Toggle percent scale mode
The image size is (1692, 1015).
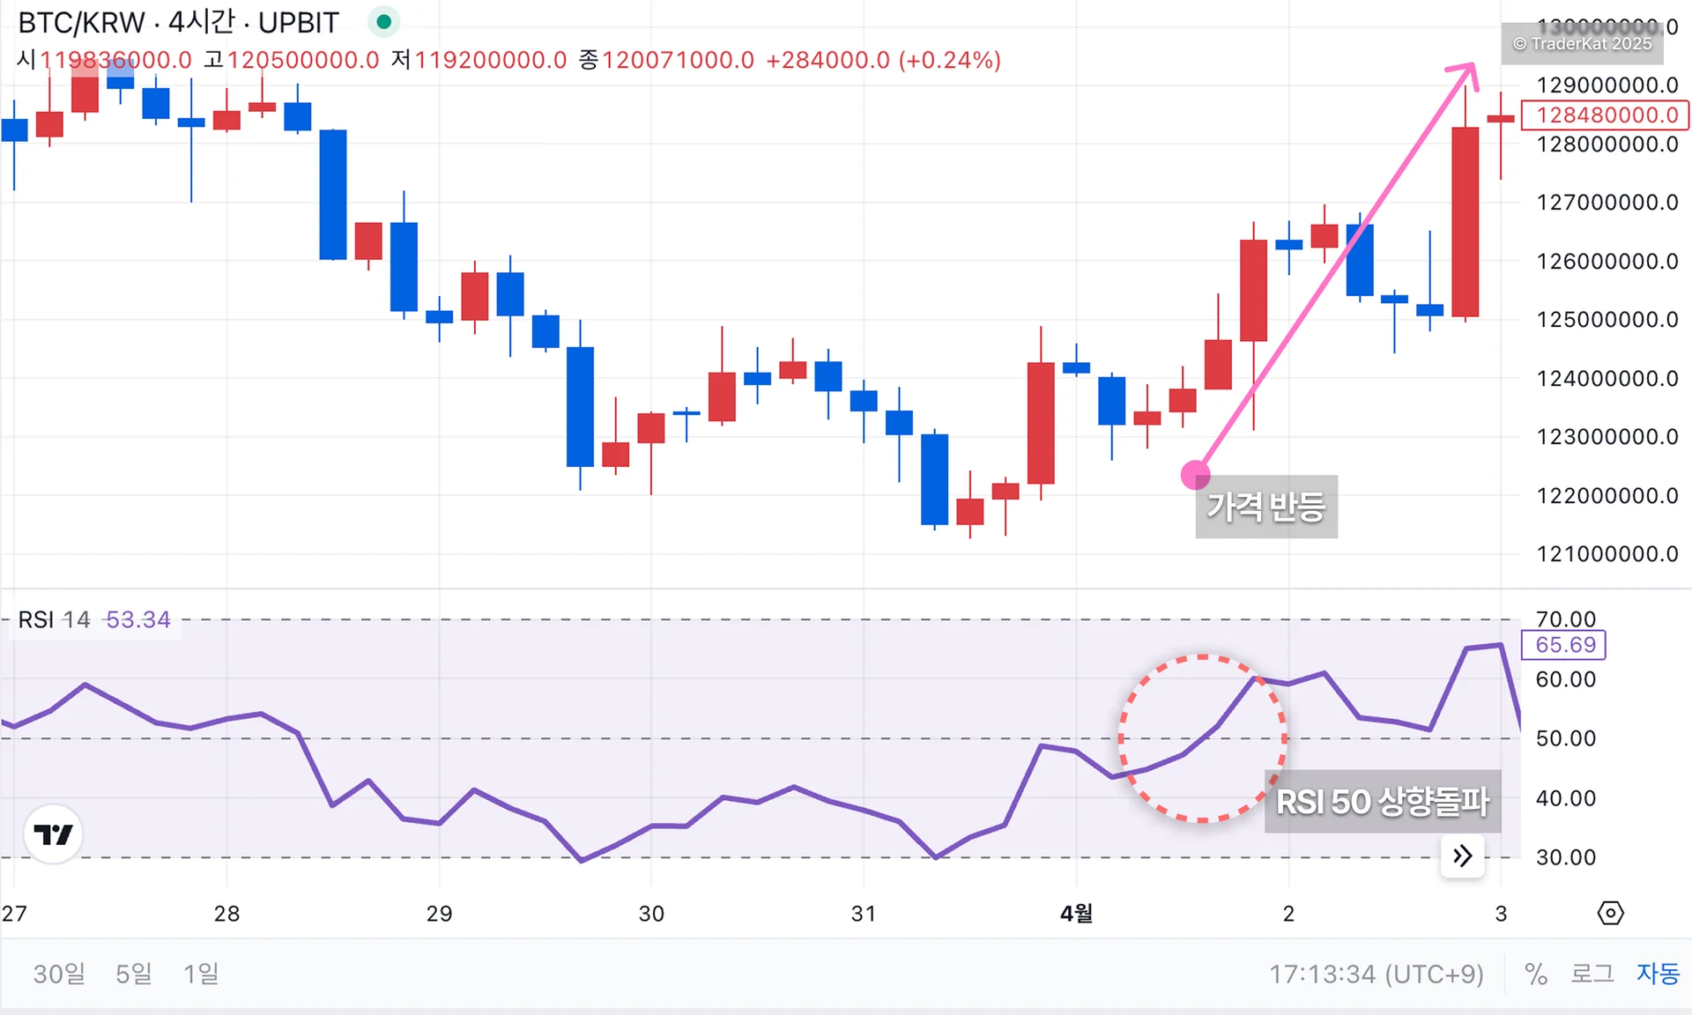1535,974
